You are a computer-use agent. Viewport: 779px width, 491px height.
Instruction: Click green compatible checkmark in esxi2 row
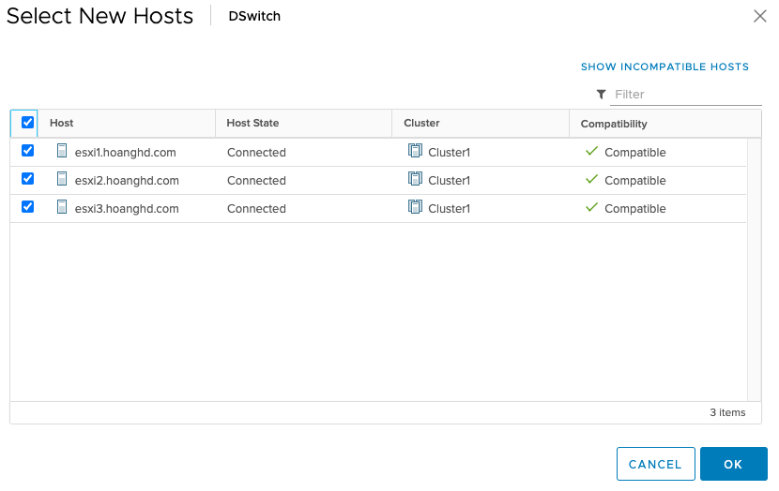click(x=591, y=180)
